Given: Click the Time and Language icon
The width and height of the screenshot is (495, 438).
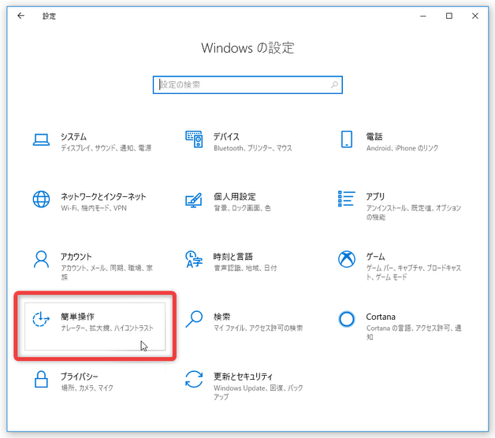Looking at the screenshot, I should tap(194, 259).
